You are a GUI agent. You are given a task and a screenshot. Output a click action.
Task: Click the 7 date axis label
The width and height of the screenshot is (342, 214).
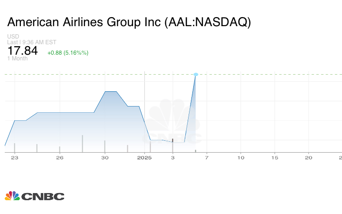pos(207,157)
